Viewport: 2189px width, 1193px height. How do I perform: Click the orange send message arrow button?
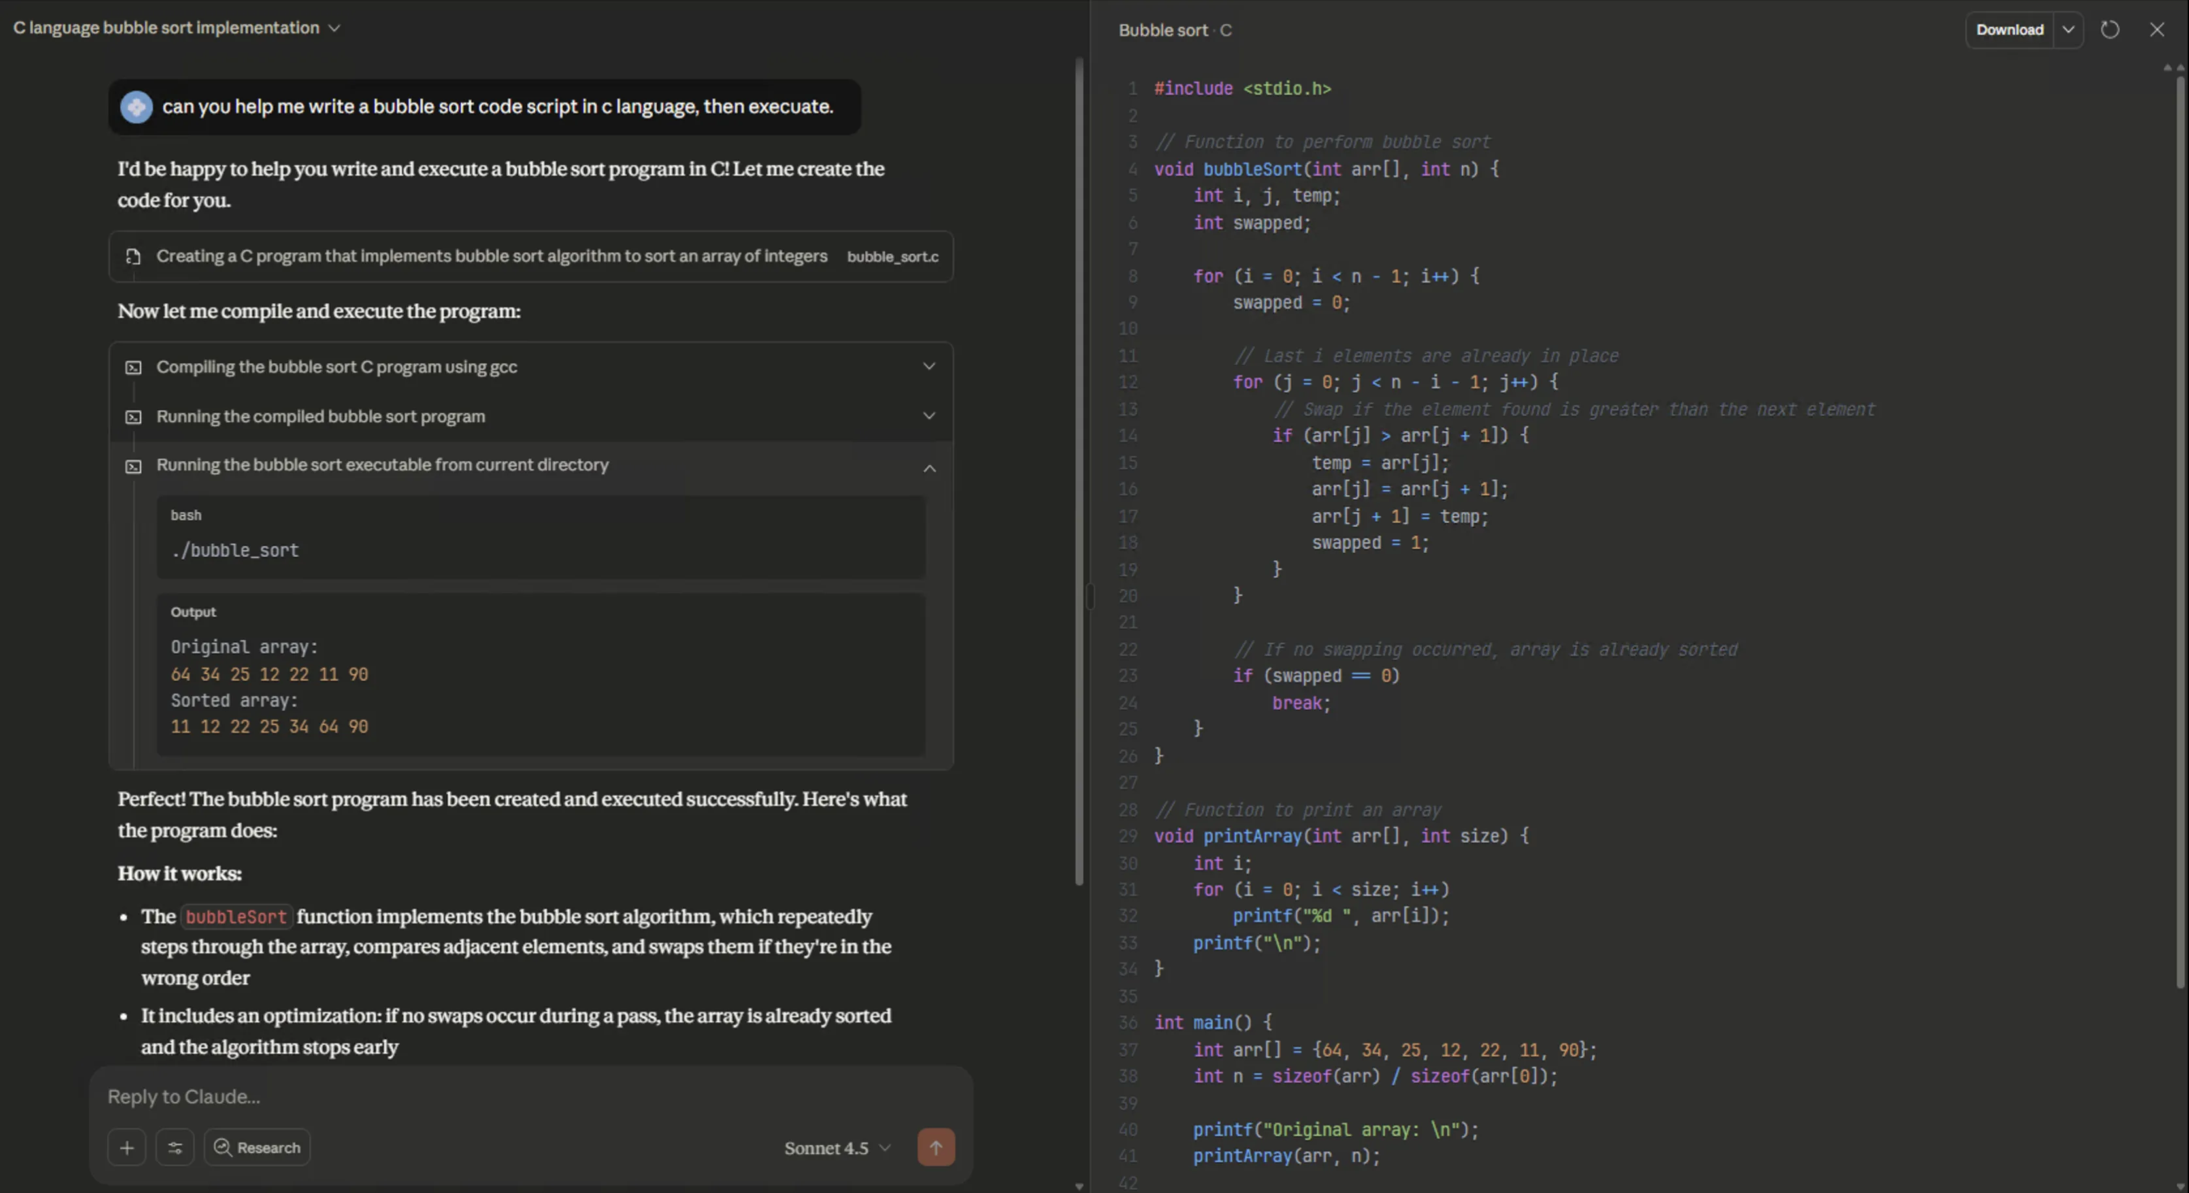[x=936, y=1148]
